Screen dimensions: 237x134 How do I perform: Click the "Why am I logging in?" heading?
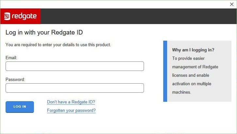pos(193,50)
